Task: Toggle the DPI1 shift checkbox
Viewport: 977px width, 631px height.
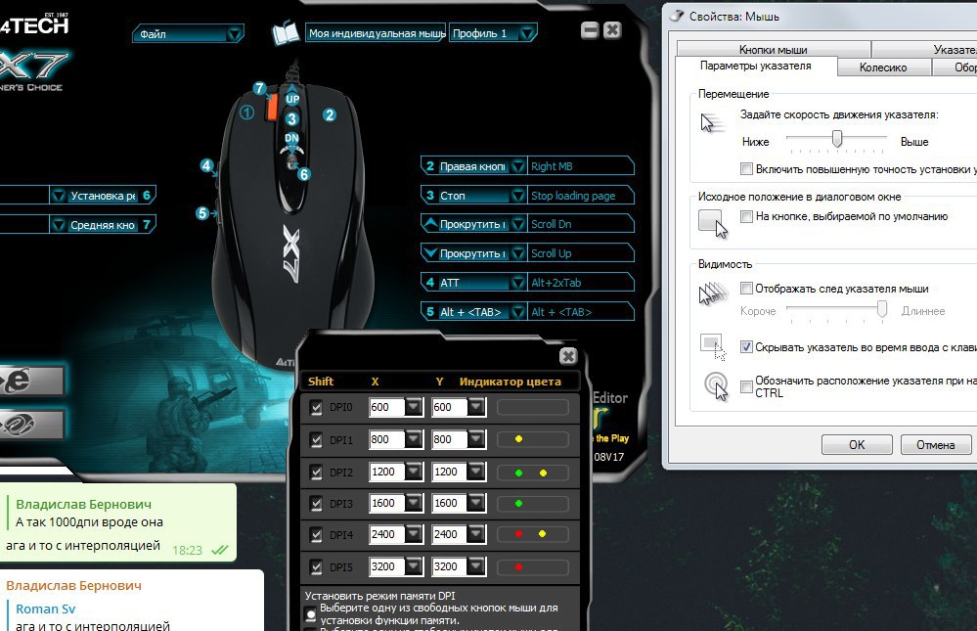Action: pos(316,440)
